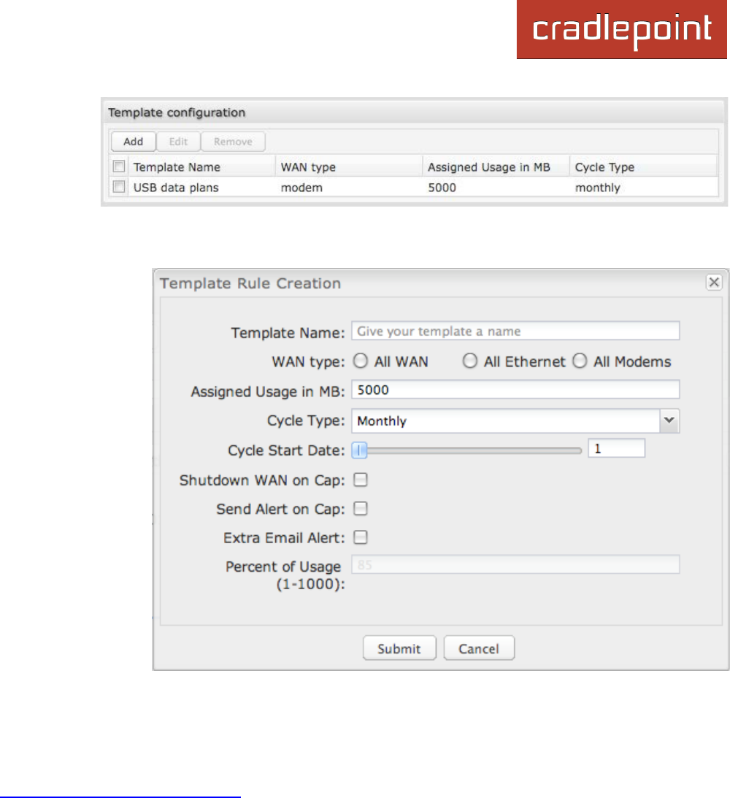
Task: Click the modem WAN type cell
Action: tap(301, 188)
